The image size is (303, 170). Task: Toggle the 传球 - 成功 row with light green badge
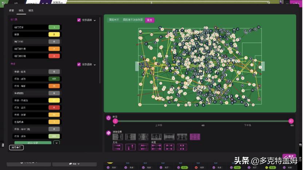37,136
